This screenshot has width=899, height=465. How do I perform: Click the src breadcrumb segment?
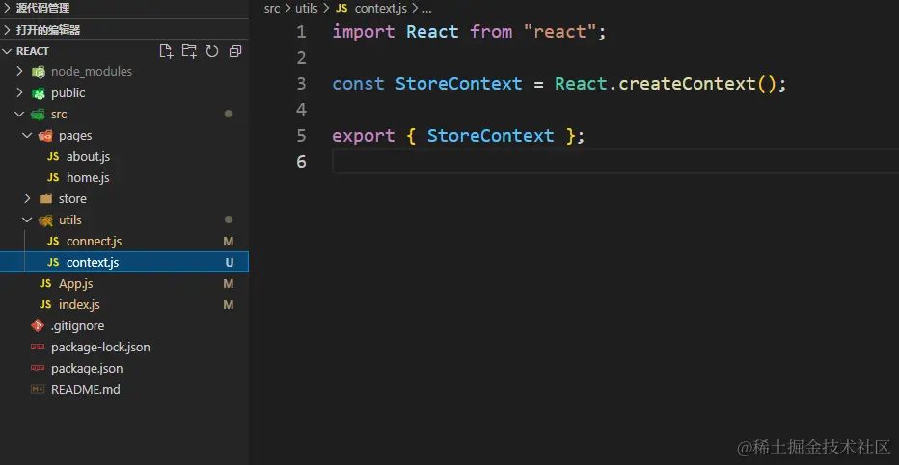pos(272,8)
